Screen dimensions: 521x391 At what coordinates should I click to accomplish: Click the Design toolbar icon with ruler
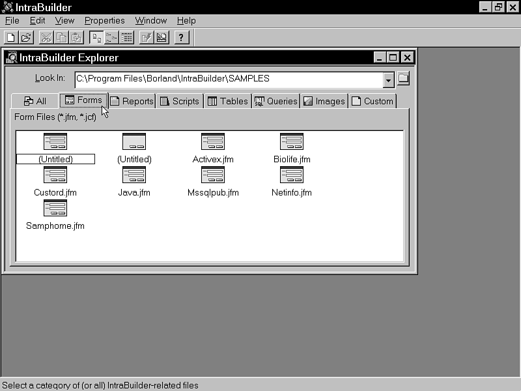[x=162, y=38]
